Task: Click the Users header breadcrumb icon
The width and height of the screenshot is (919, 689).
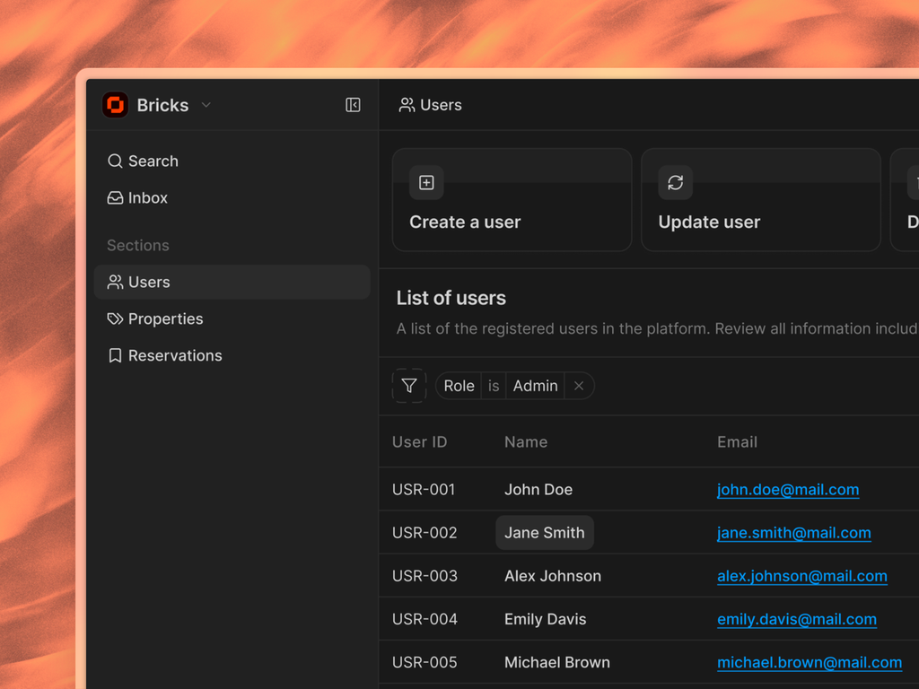Action: [407, 105]
